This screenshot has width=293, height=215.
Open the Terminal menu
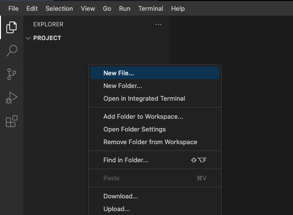click(x=151, y=8)
